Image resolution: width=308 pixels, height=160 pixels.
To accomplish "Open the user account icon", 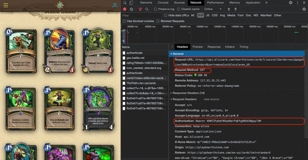I will (115, 5).
